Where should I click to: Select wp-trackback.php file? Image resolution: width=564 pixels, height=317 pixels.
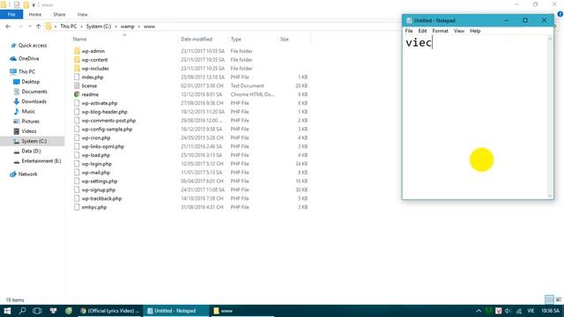101,198
